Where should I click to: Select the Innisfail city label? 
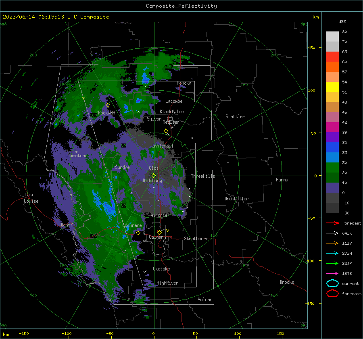pos(163,146)
